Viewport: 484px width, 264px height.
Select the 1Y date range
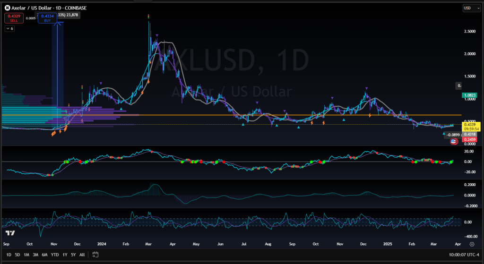click(65, 255)
